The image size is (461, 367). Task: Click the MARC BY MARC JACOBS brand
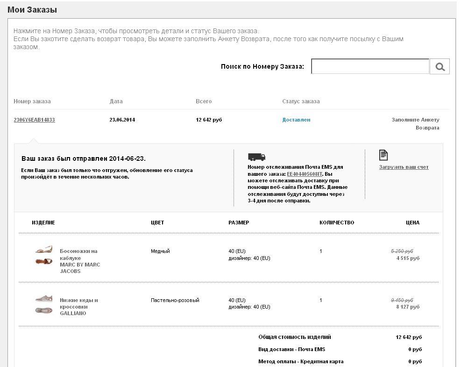pyautogui.click(x=80, y=268)
